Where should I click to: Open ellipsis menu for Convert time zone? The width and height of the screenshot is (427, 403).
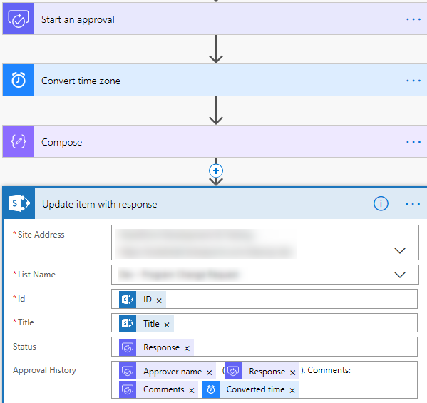[413, 81]
